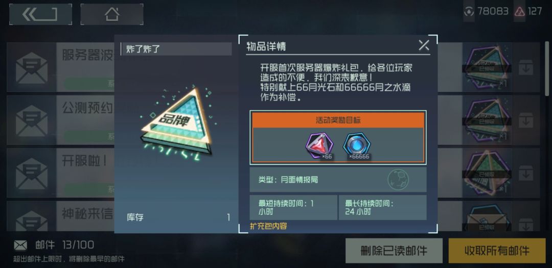
Task: Click 收取所有邮件 button
Action: tap(497, 251)
